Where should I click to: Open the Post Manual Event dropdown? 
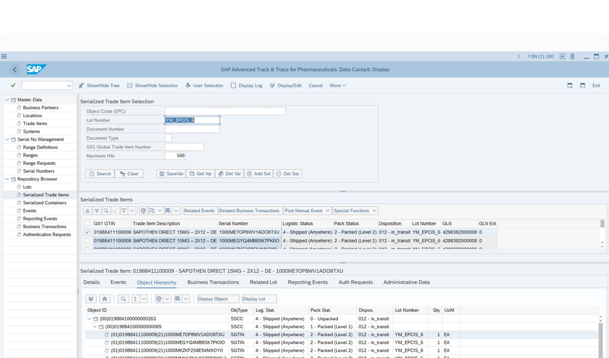(x=307, y=211)
